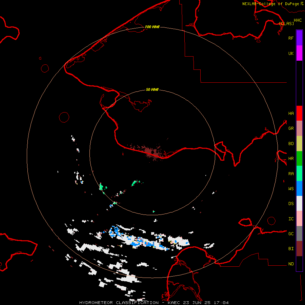
Task: Click the HR legend label
Action: pyautogui.click(x=291, y=159)
